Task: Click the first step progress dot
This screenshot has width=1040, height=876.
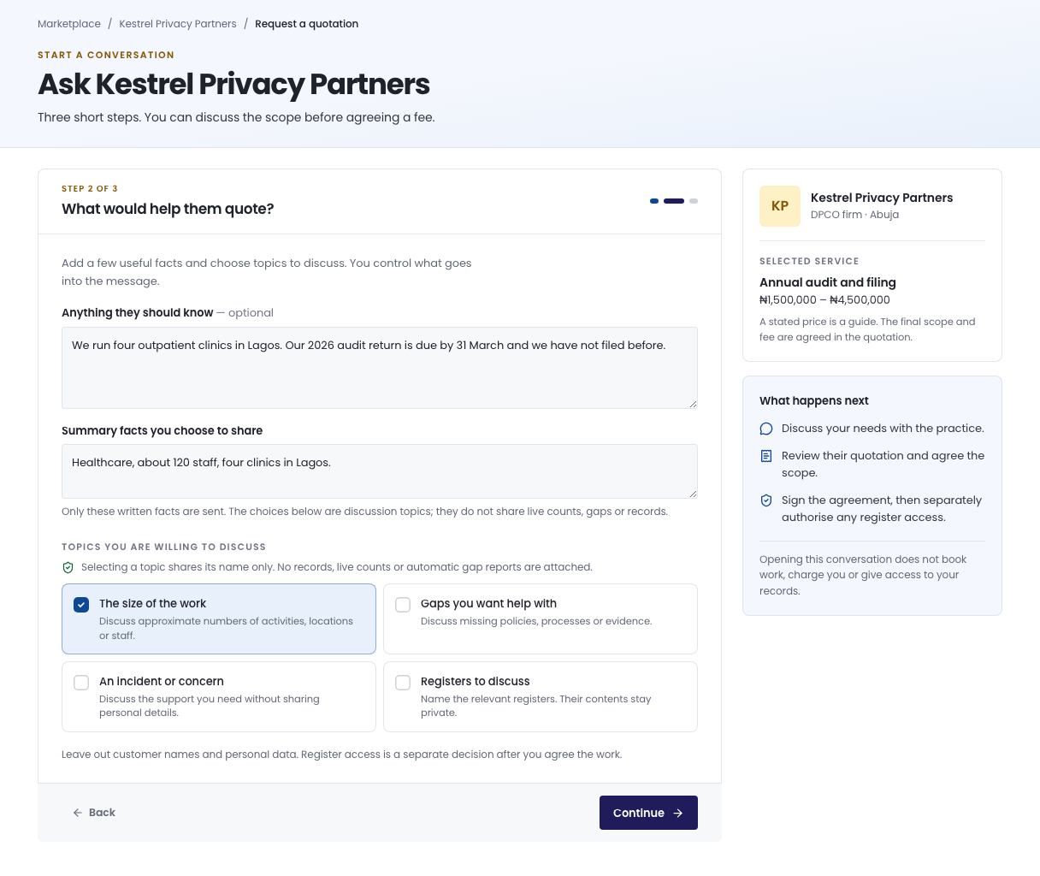Action: [x=654, y=201]
